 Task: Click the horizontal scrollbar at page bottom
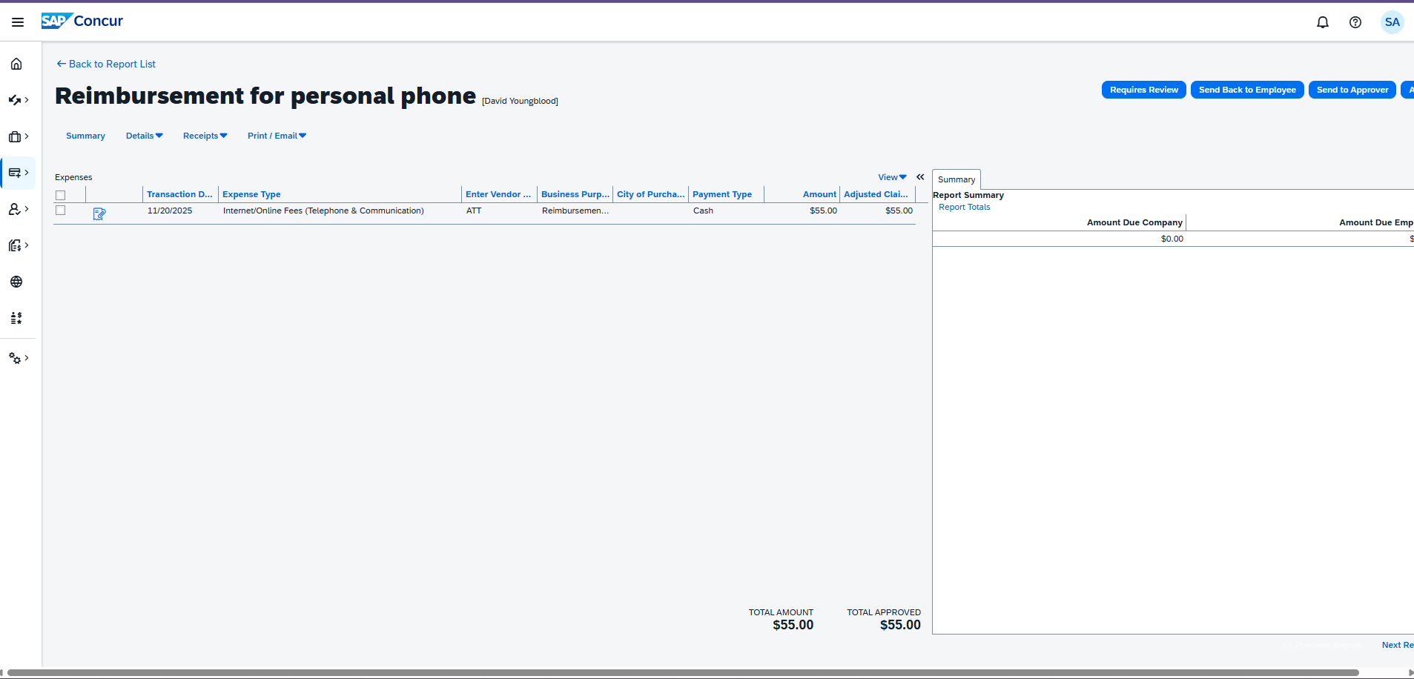pyautogui.click(x=683, y=673)
